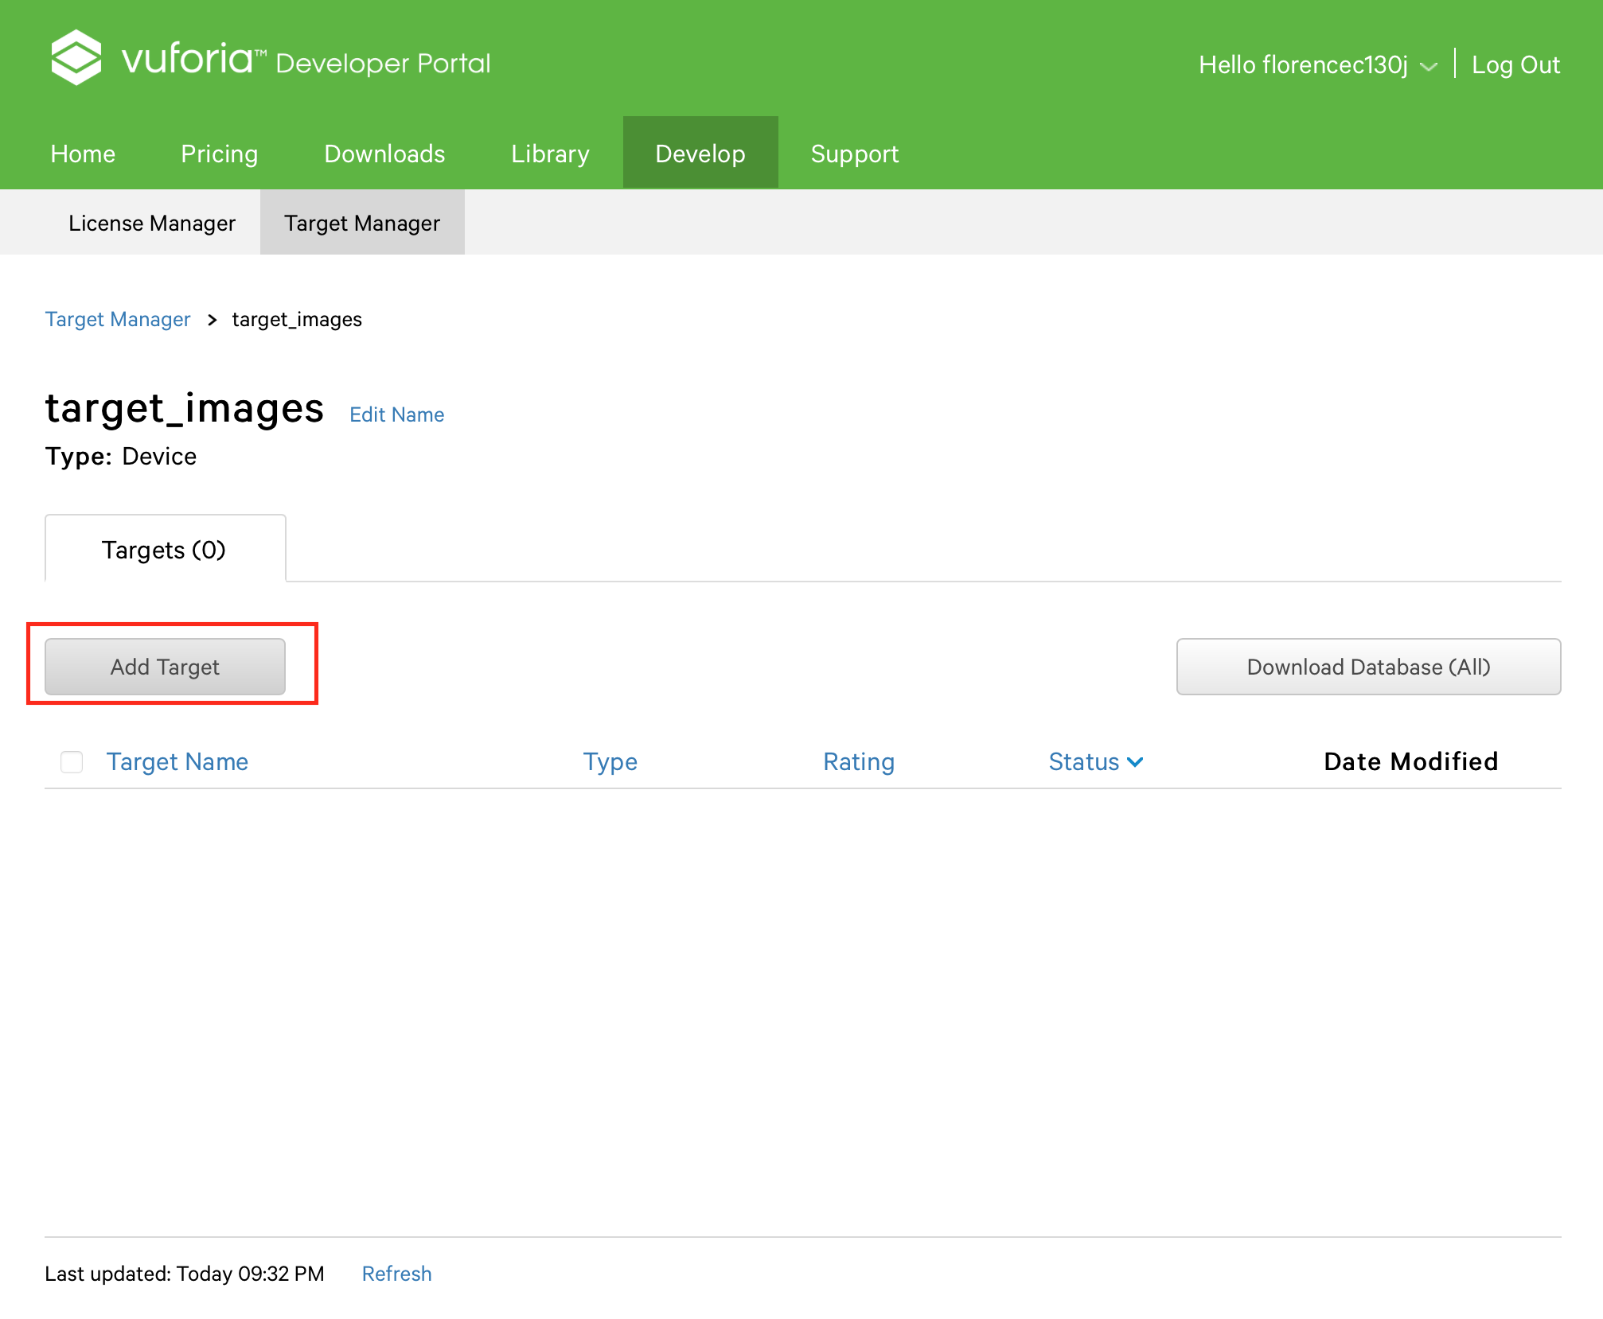This screenshot has width=1603, height=1319.
Task: Click the Target Name column sort icon
Action: pyautogui.click(x=177, y=761)
